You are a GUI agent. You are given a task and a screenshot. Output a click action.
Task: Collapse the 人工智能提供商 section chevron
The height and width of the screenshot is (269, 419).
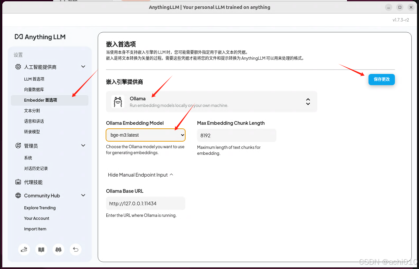coord(83,67)
